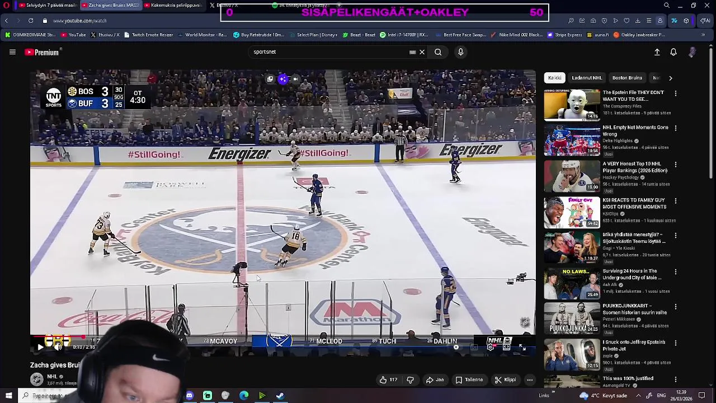The image size is (716, 403).
Task: Expand bookmarks bar overflow chevron
Action: pos(703,35)
